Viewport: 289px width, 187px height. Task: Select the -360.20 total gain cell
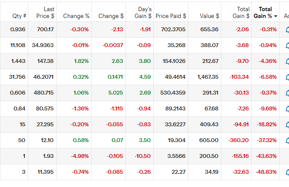pyautogui.click(x=236, y=140)
